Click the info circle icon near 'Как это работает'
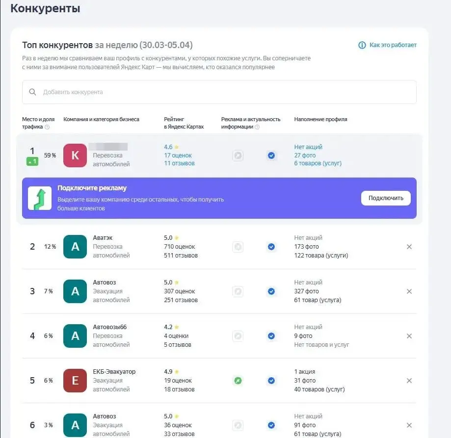The height and width of the screenshot is (438, 451). pos(362,45)
